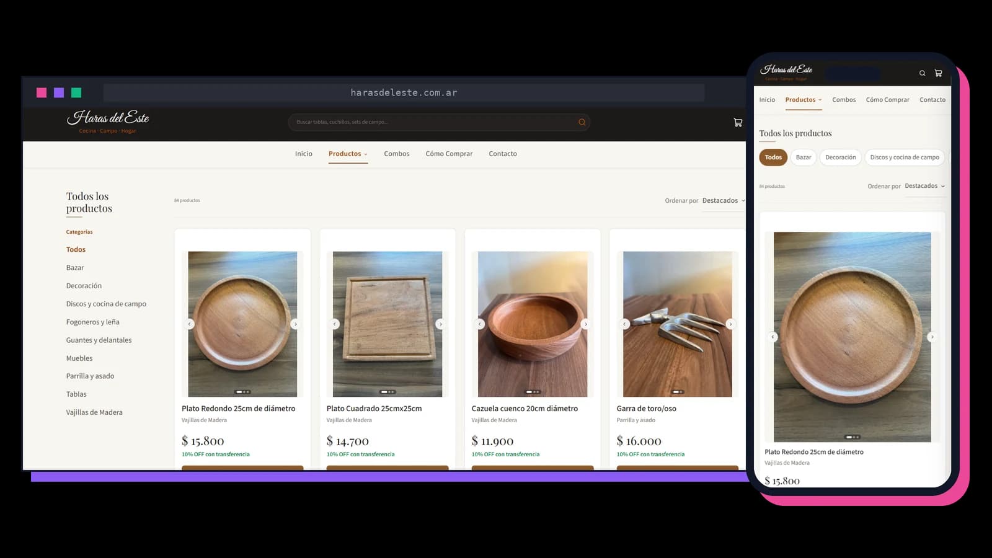Open Combos in the desktop nav
Screen dimensions: 992x558
pyautogui.click(x=397, y=154)
